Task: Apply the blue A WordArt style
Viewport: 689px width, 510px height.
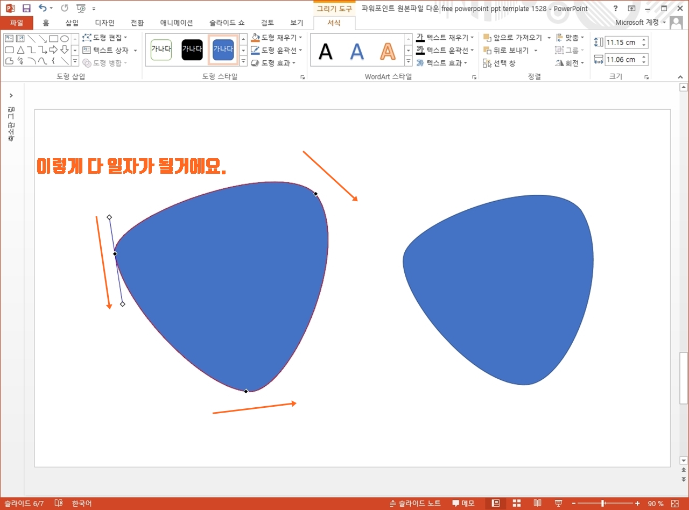Action: coord(357,51)
